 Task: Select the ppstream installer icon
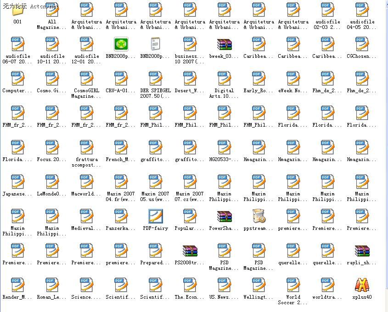259,216
